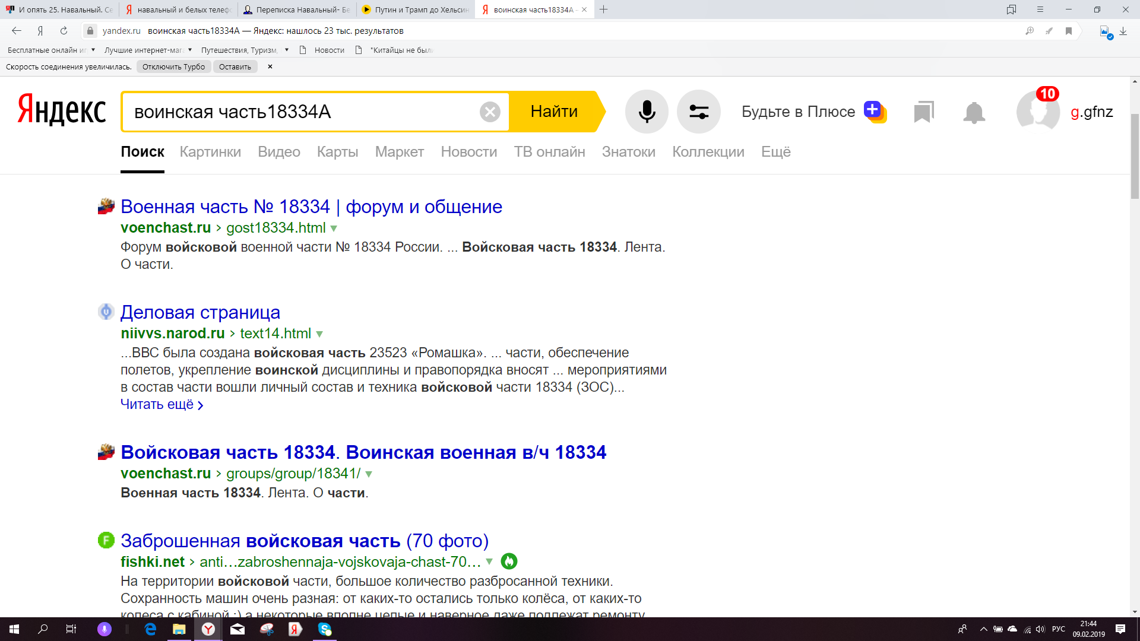This screenshot has width=1140, height=641.
Task: Open 'Заброшенная войсковая часть (70 фото)' result
Action: point(305,541)
